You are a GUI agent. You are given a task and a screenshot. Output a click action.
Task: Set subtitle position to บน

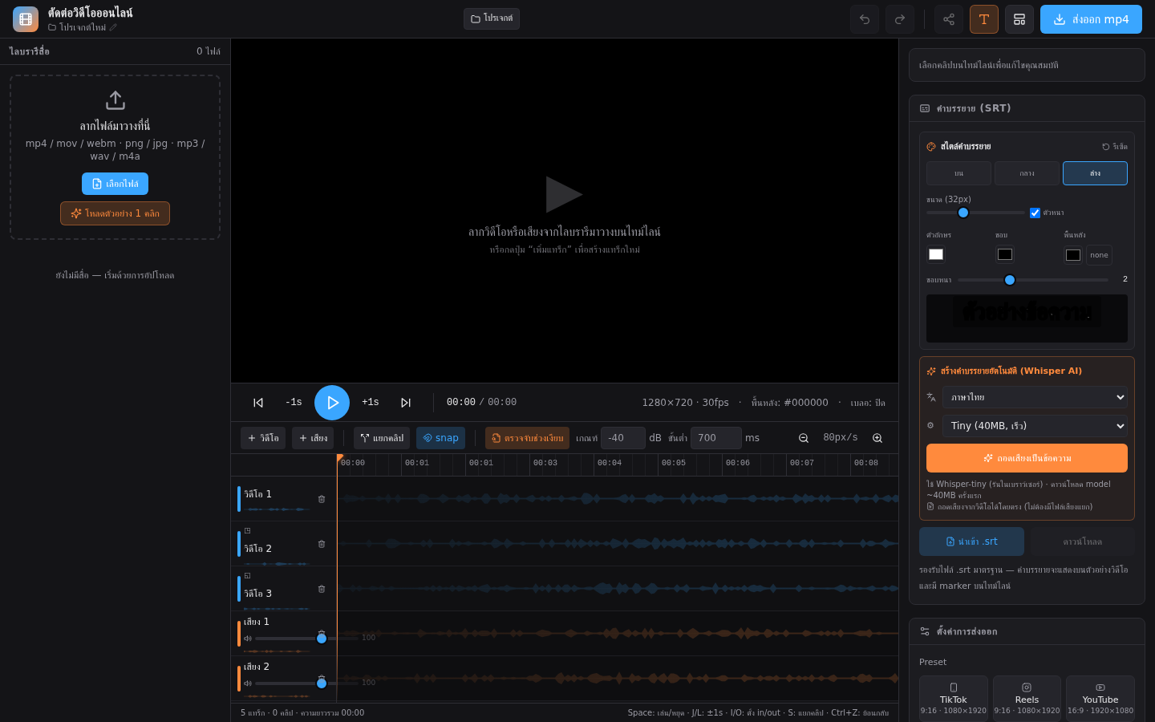(x=958, y=173)
